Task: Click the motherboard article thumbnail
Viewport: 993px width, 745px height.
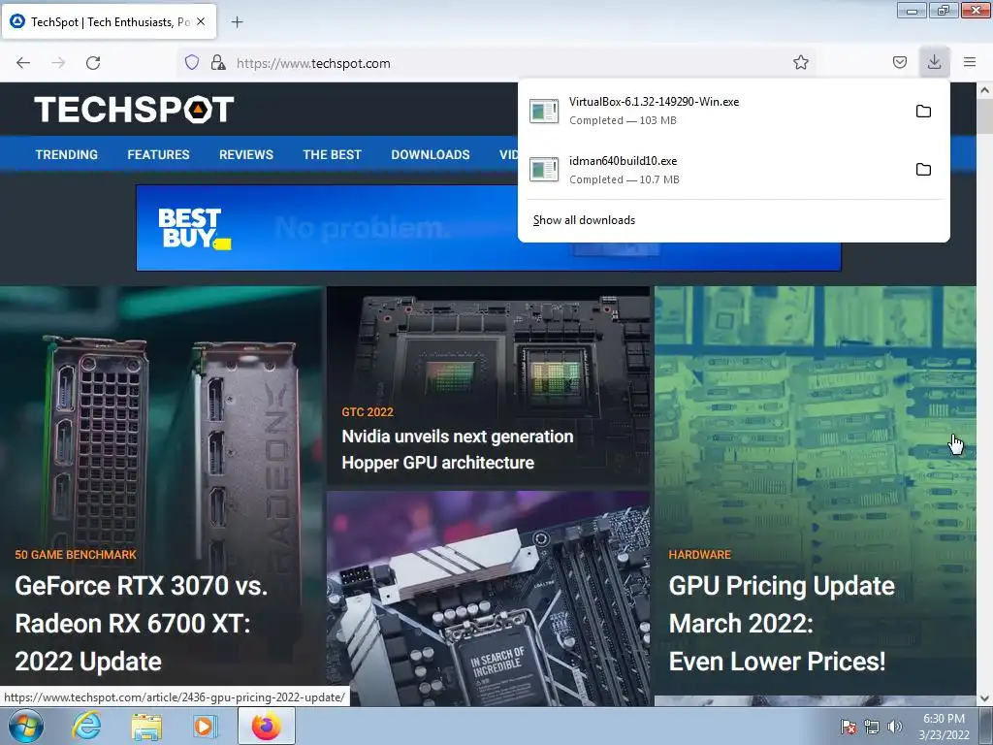Action: [x=489, y=599]
